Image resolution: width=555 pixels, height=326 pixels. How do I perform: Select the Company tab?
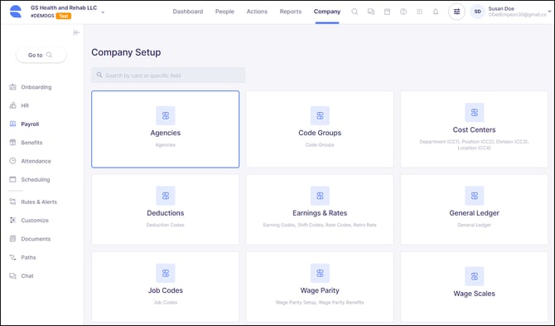pyautogui.click(x=327, y=12)
